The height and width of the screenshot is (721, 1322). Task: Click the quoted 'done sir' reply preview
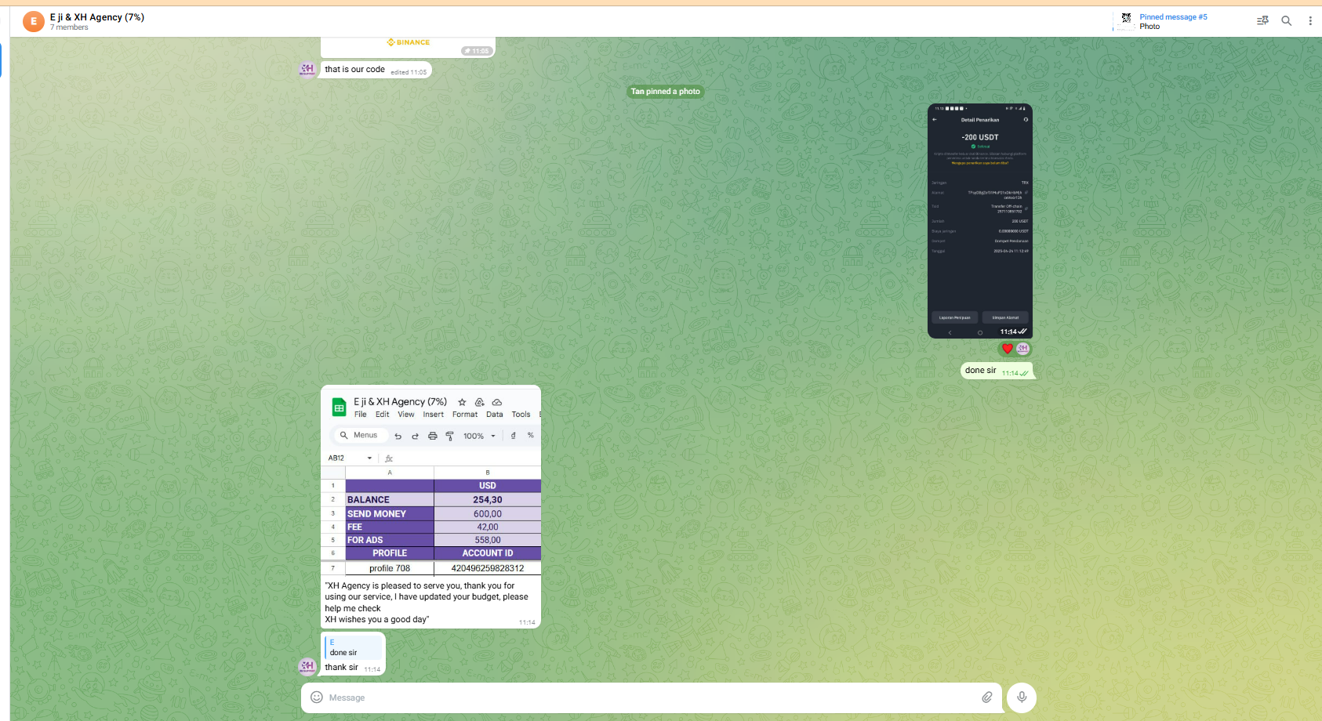[x=353, y=647]
